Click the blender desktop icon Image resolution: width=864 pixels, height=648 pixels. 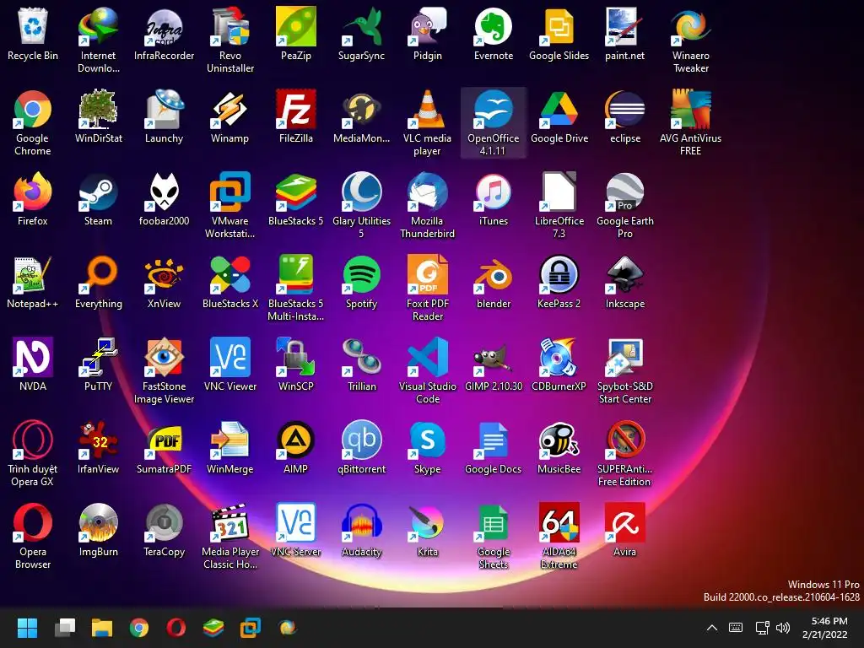(x=493, y=276)
